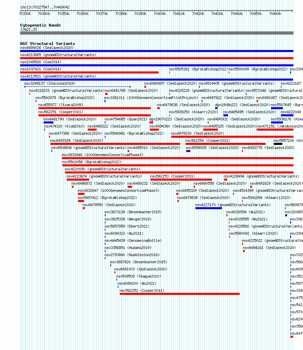The image size is (303, 350).
Task: Click the blue bar below nsv4227170
Action: click(209, 208)
